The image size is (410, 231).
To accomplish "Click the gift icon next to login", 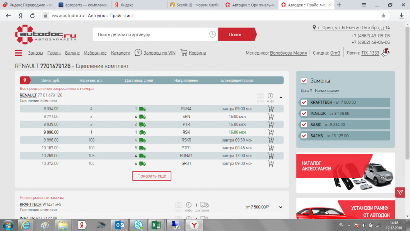I will (386, 52).
